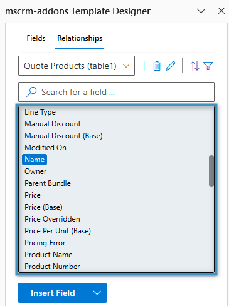This screenshot has height=306, width=229.
Task: Add a new relationship with plus icon
Action: point(144,66)
